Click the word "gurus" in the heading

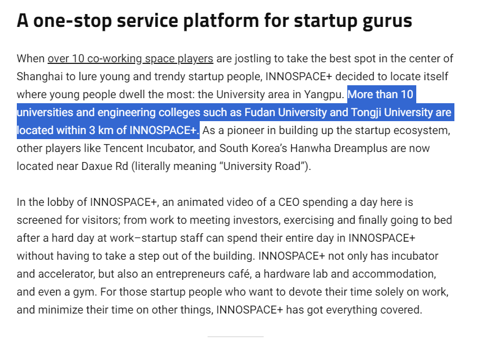point(384,21)
